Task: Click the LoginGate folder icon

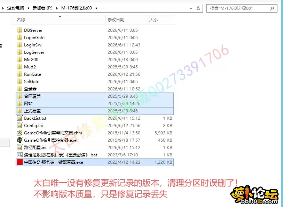Action: pos(20,37)
